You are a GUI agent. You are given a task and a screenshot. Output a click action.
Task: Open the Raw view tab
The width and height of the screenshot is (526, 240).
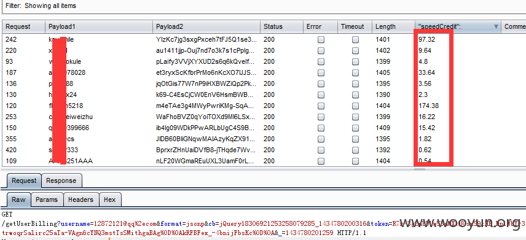click(x=18, y=199)
